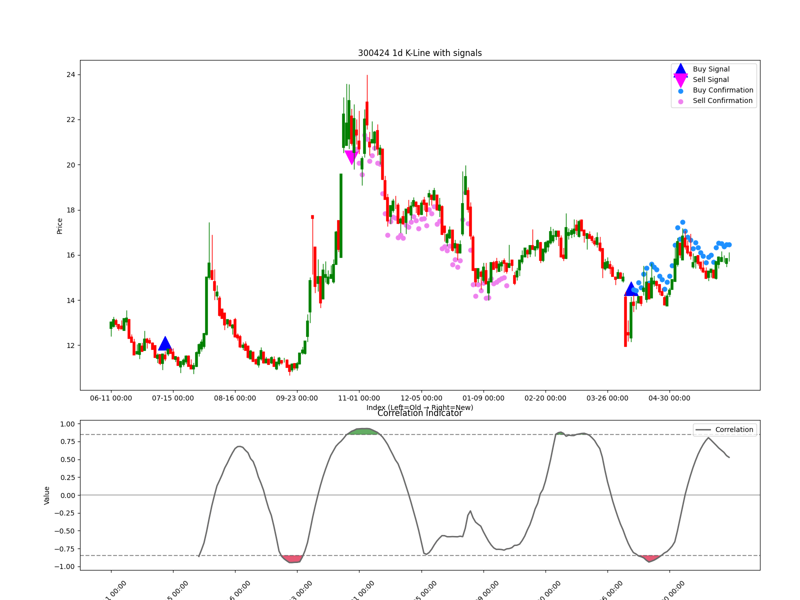Screen dimensions: 800x600
Task: Click the '12-05 00:00' date tick label
Action: (x=421, y=398)
